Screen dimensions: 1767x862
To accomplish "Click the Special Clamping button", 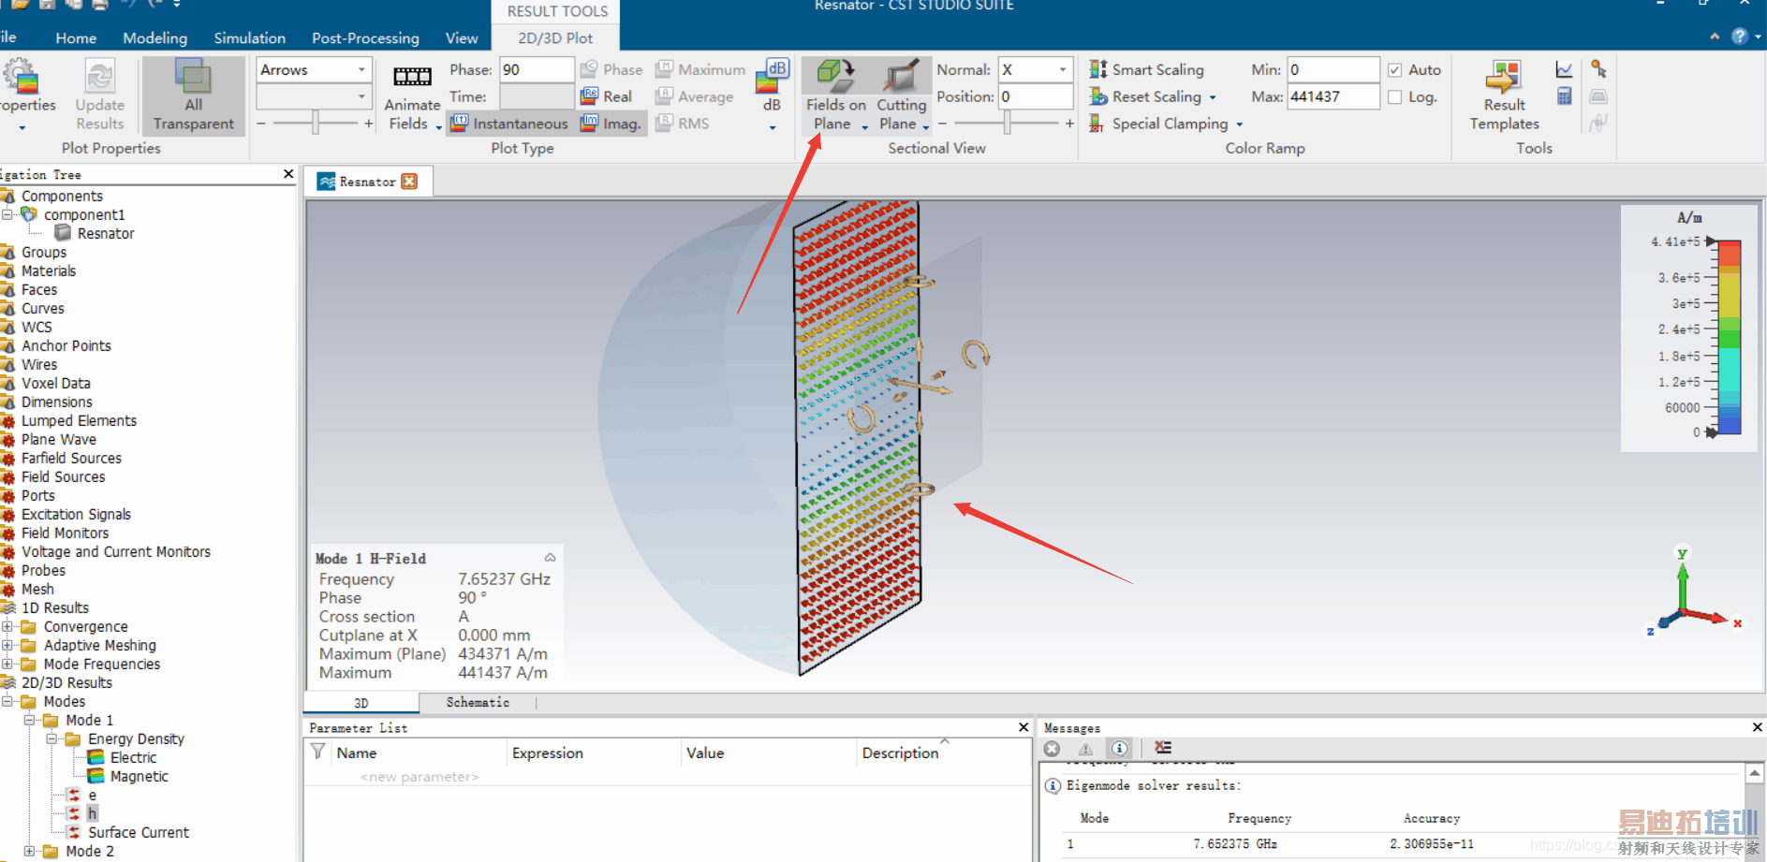I will (1158, 124).
